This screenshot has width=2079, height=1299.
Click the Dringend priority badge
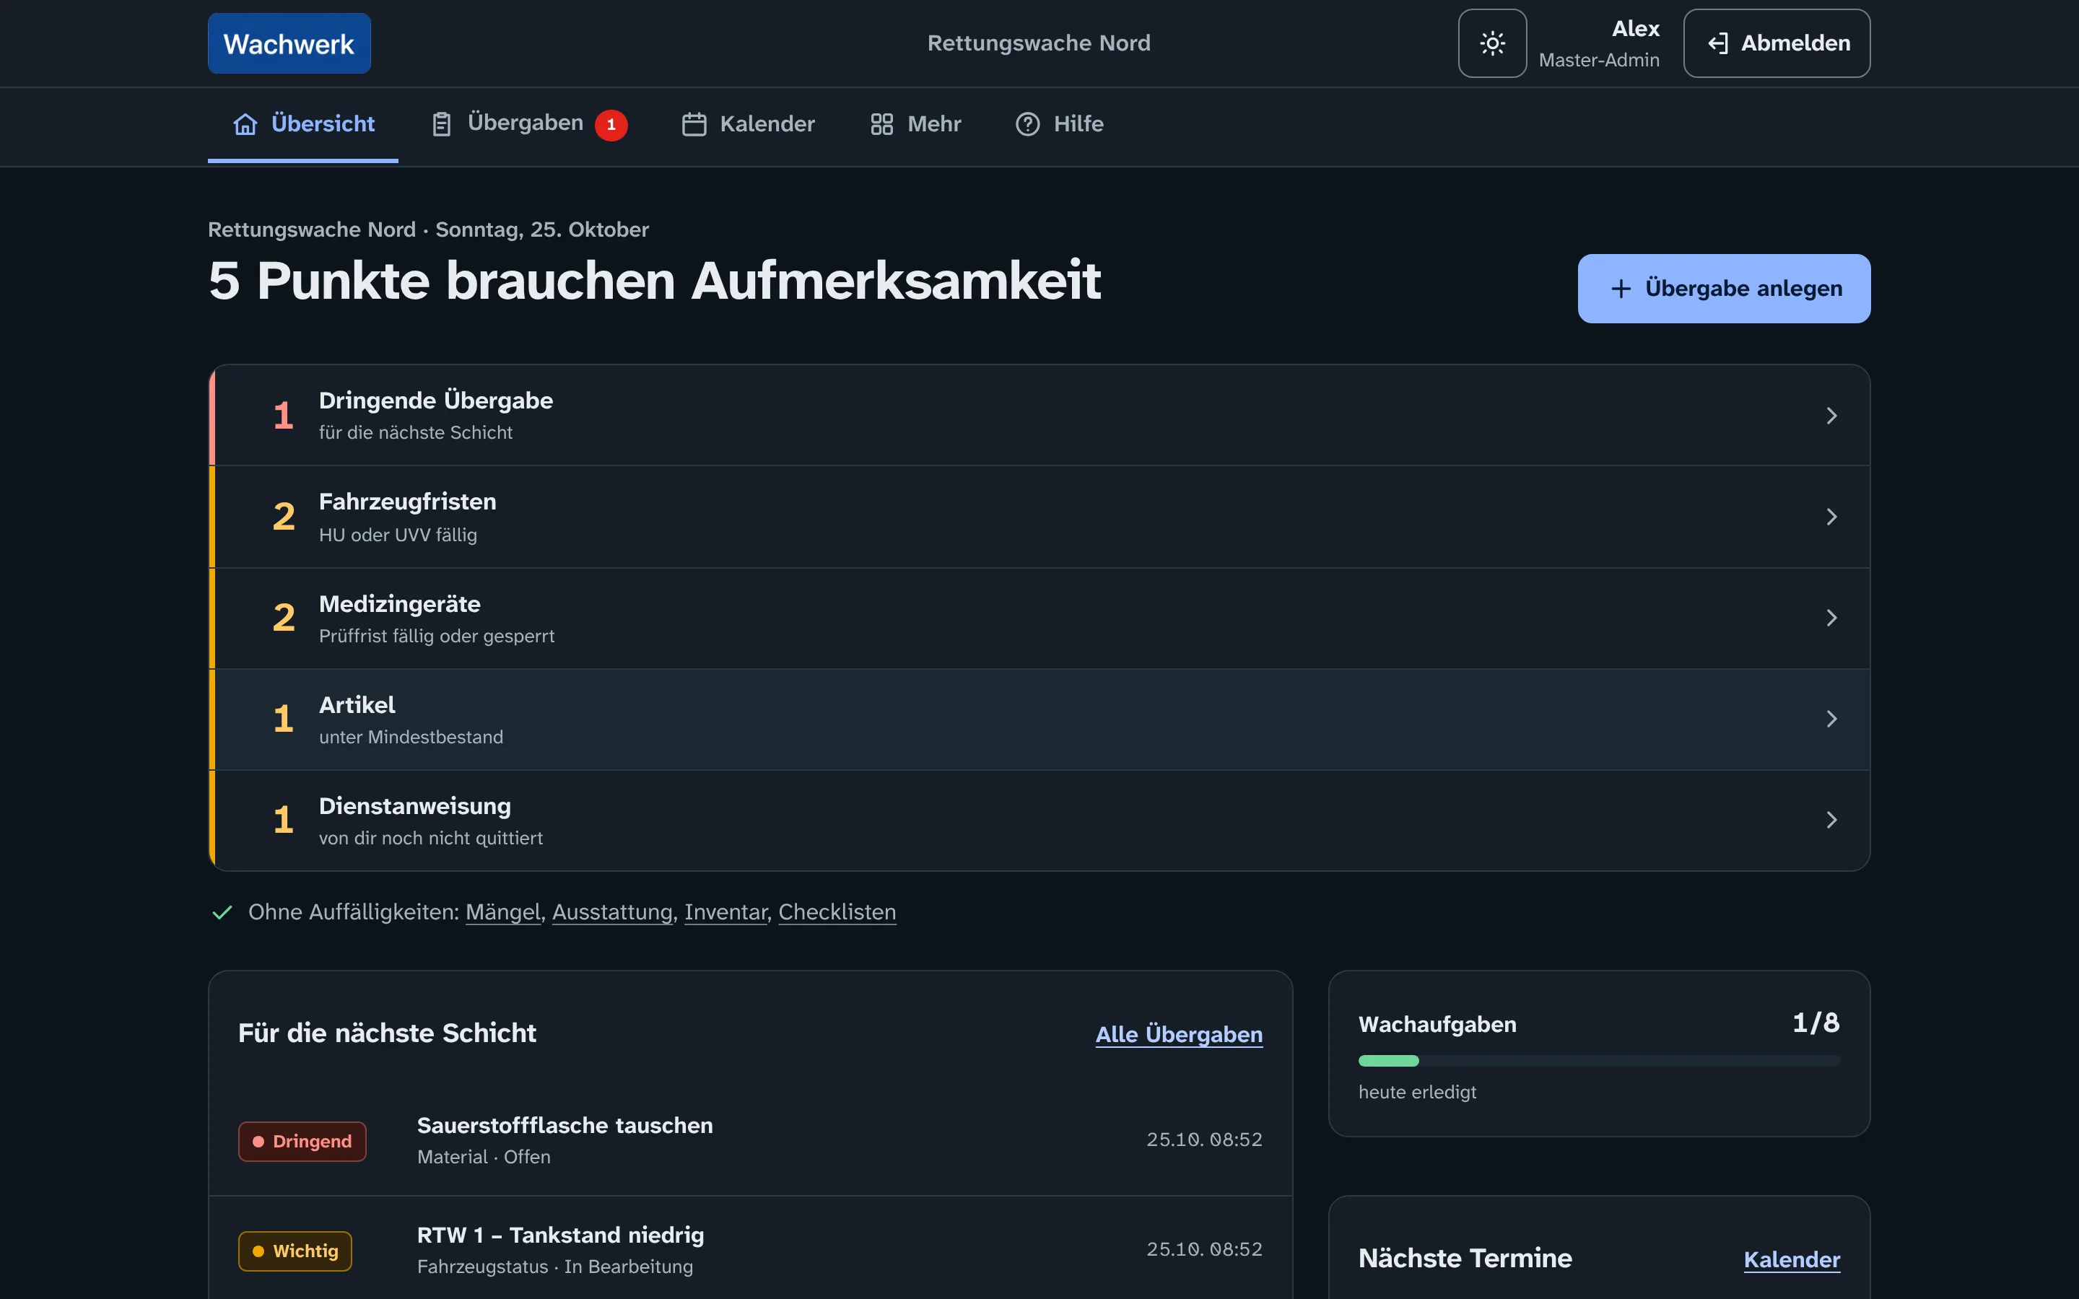point(302,1142)
